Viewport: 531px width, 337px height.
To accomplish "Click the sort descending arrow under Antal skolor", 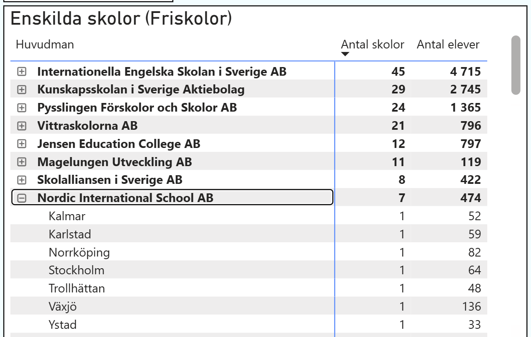I will (x=345, y=54).
